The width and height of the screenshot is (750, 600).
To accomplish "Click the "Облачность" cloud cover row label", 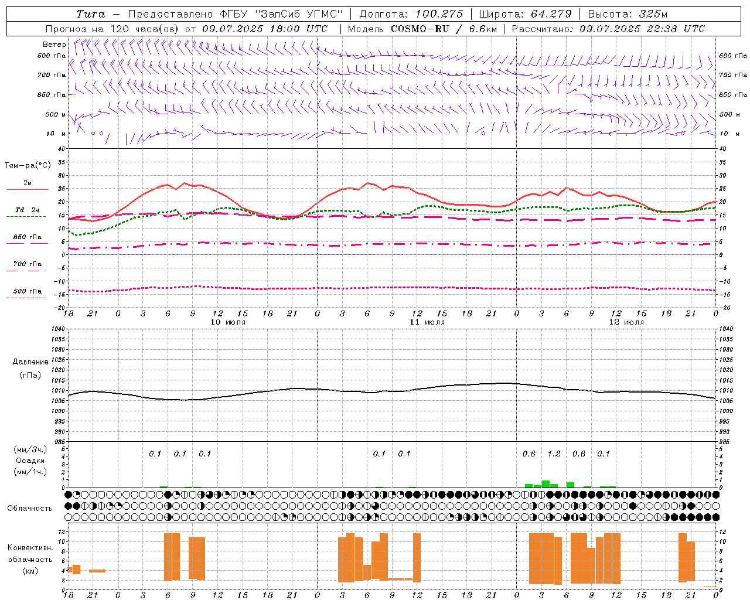I will (30, 508).
